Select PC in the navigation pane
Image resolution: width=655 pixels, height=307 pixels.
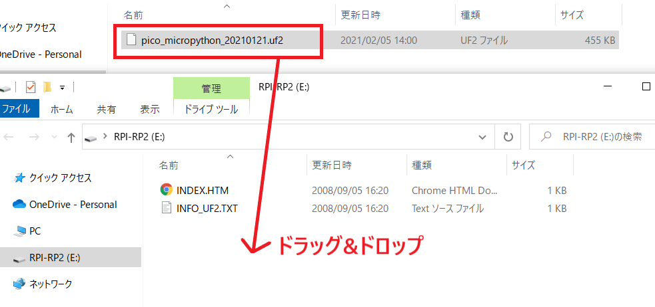point(35,231)
